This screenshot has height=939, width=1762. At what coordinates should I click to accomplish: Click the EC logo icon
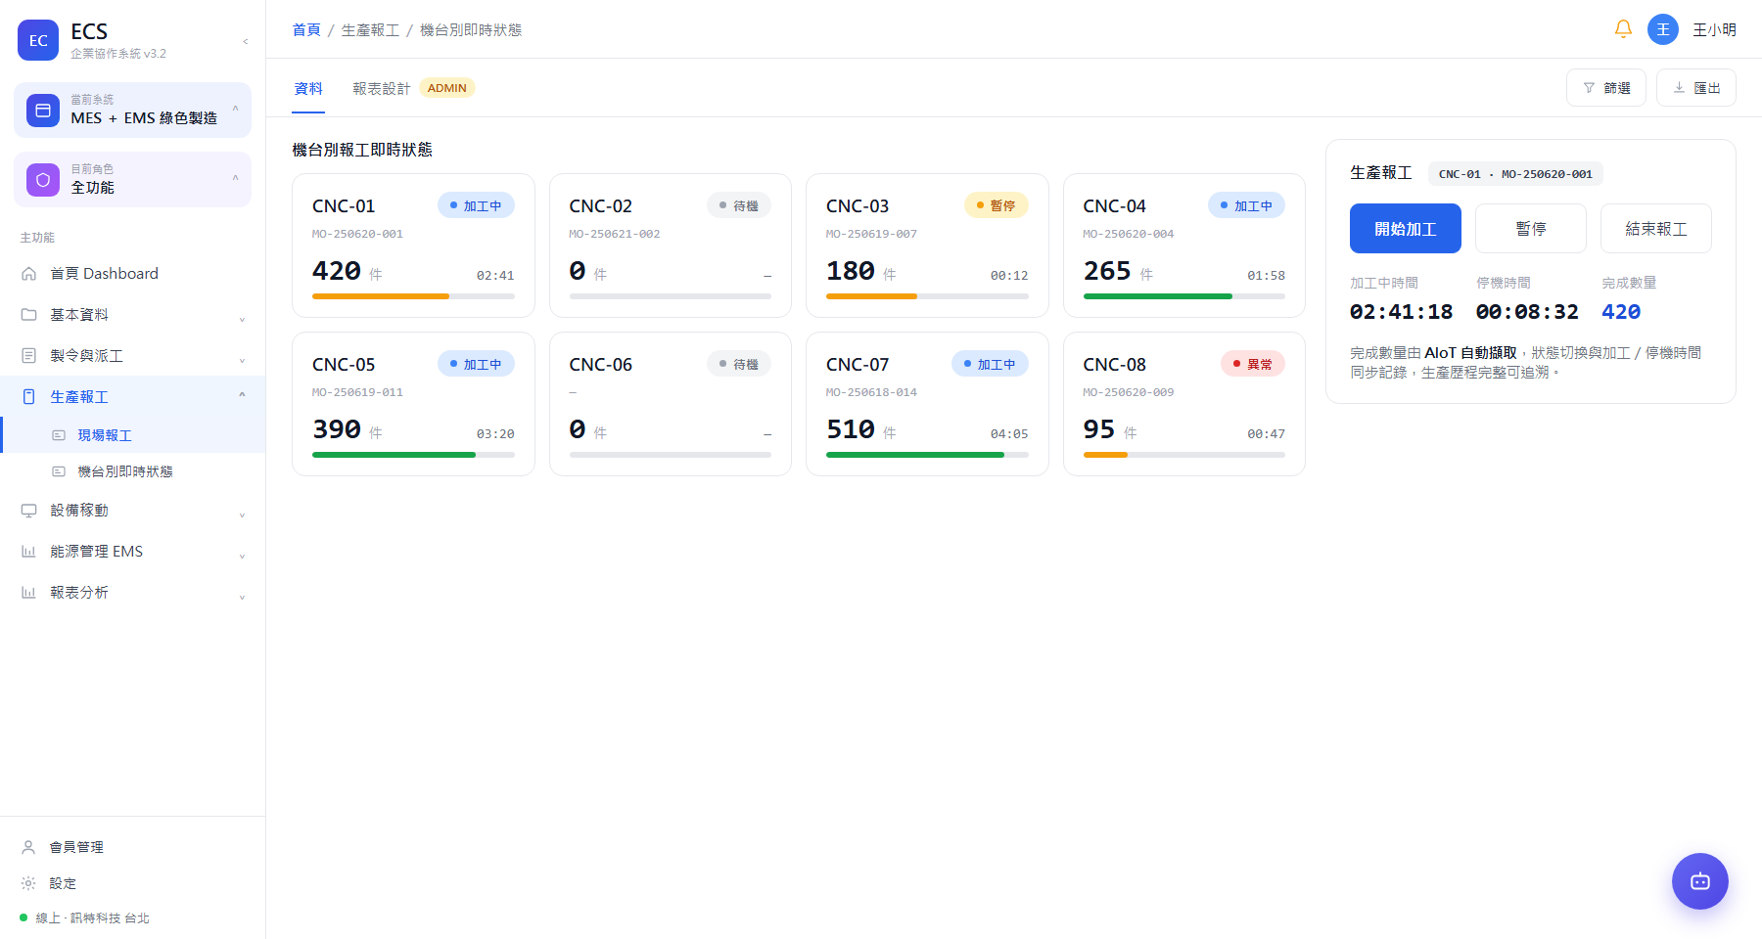point(38,40)
